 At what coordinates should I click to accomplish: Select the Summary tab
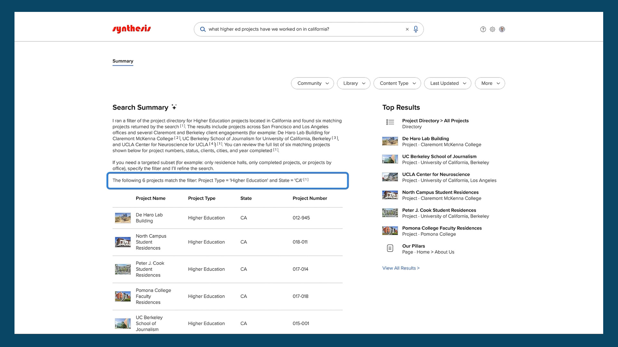[123, 61]
